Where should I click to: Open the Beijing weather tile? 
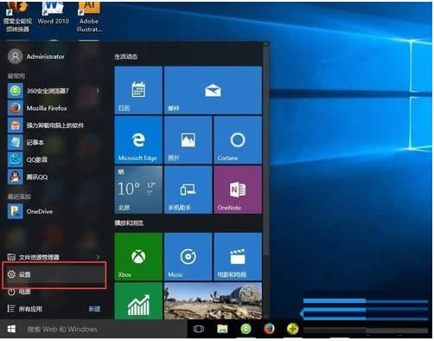pos(138,190)
